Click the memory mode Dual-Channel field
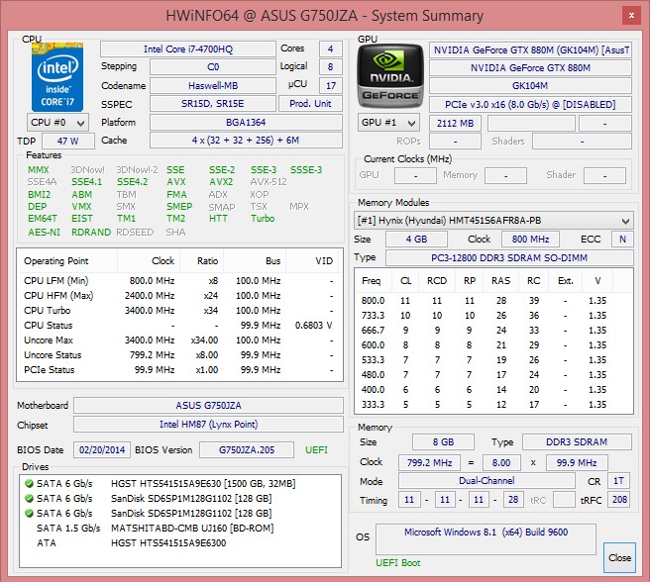This screenshot has width=650, height=582. 487,480
